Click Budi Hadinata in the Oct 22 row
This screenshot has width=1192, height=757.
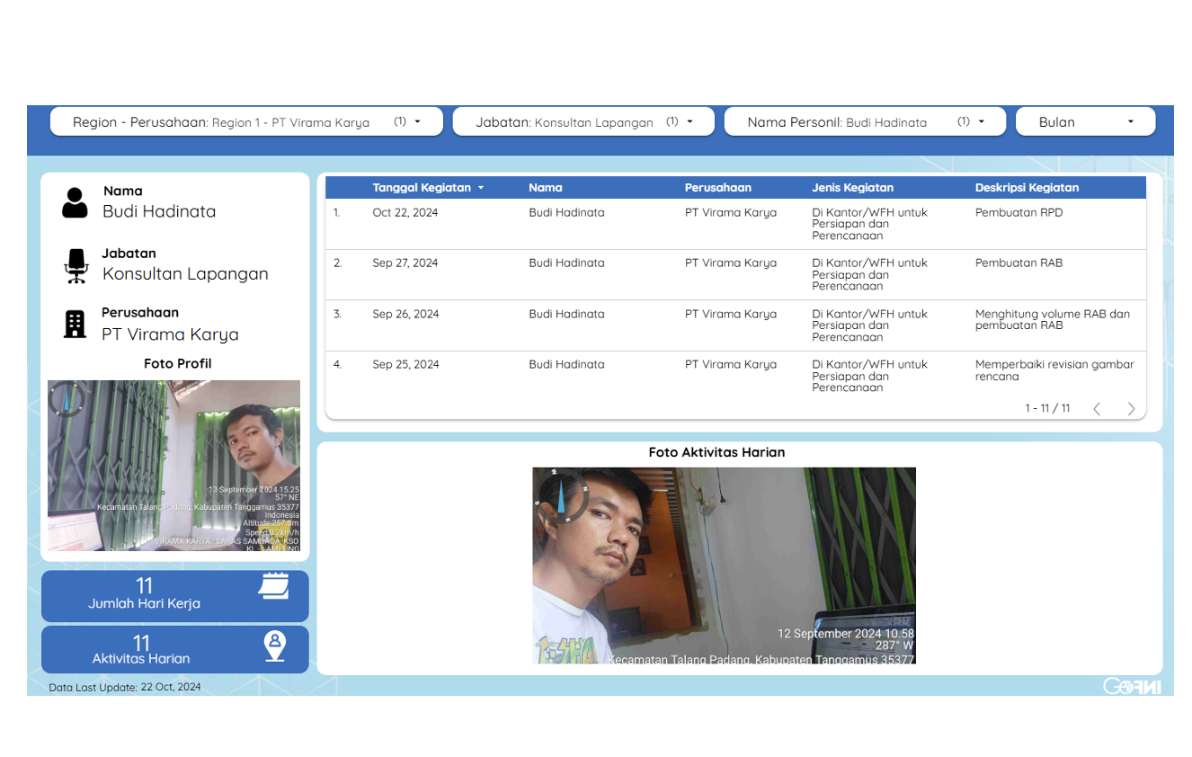pos(566,213)
